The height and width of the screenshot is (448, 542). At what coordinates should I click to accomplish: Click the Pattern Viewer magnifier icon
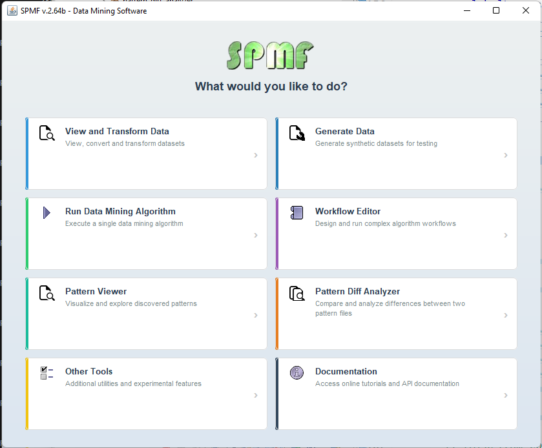pyautogui.click(x=47, y=293)
